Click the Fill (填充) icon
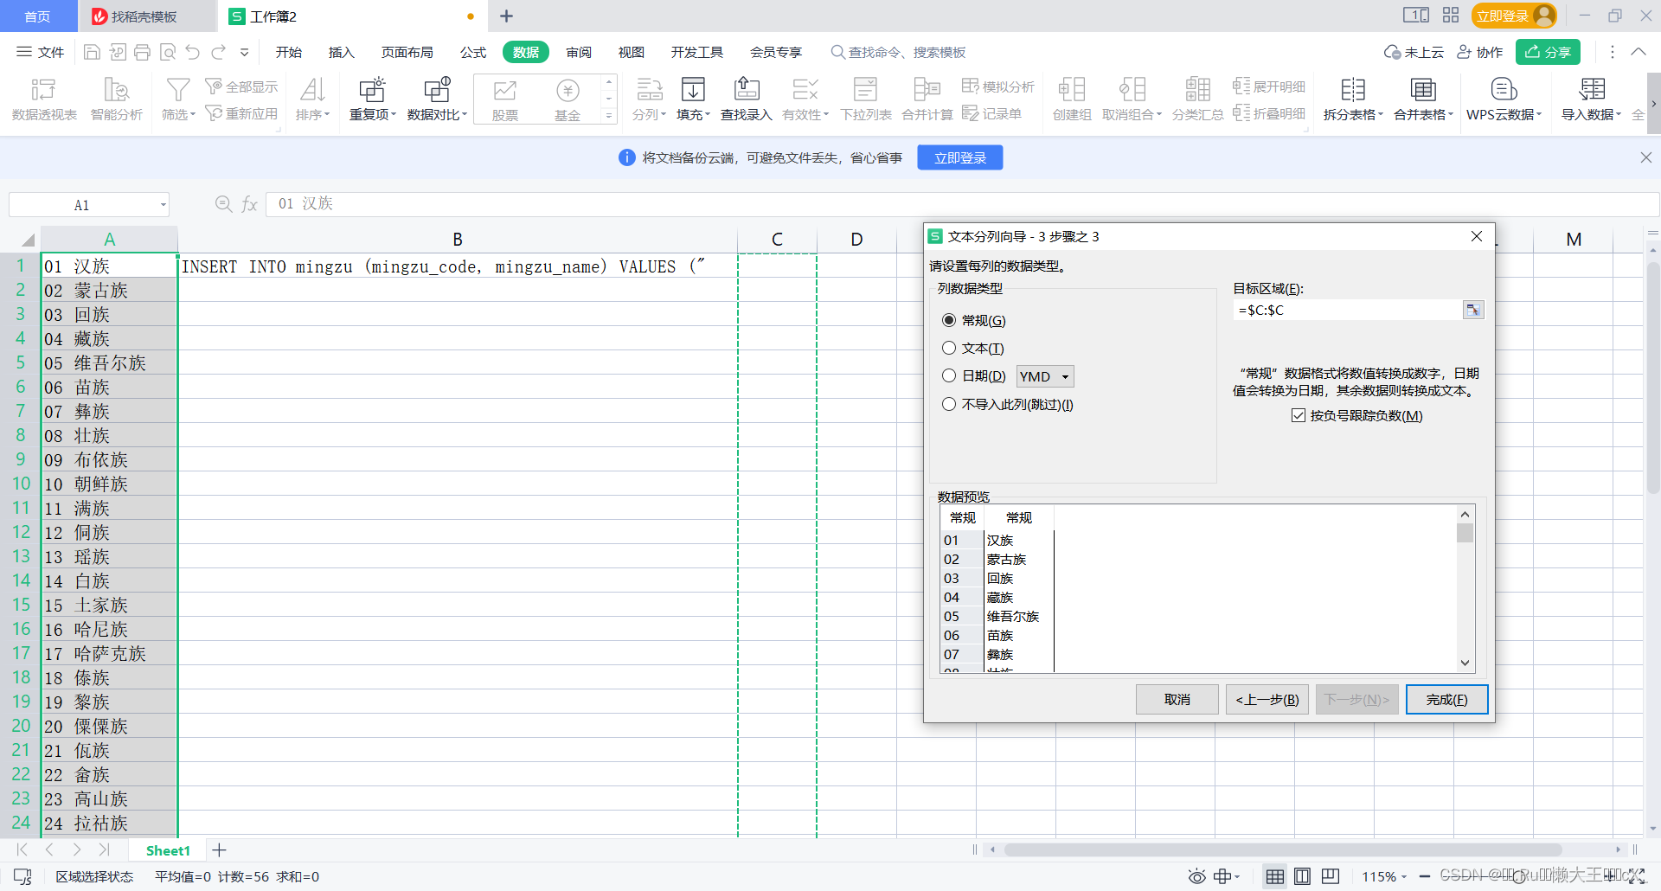Viewport: 1661px width, 891px height. [693, 90]
